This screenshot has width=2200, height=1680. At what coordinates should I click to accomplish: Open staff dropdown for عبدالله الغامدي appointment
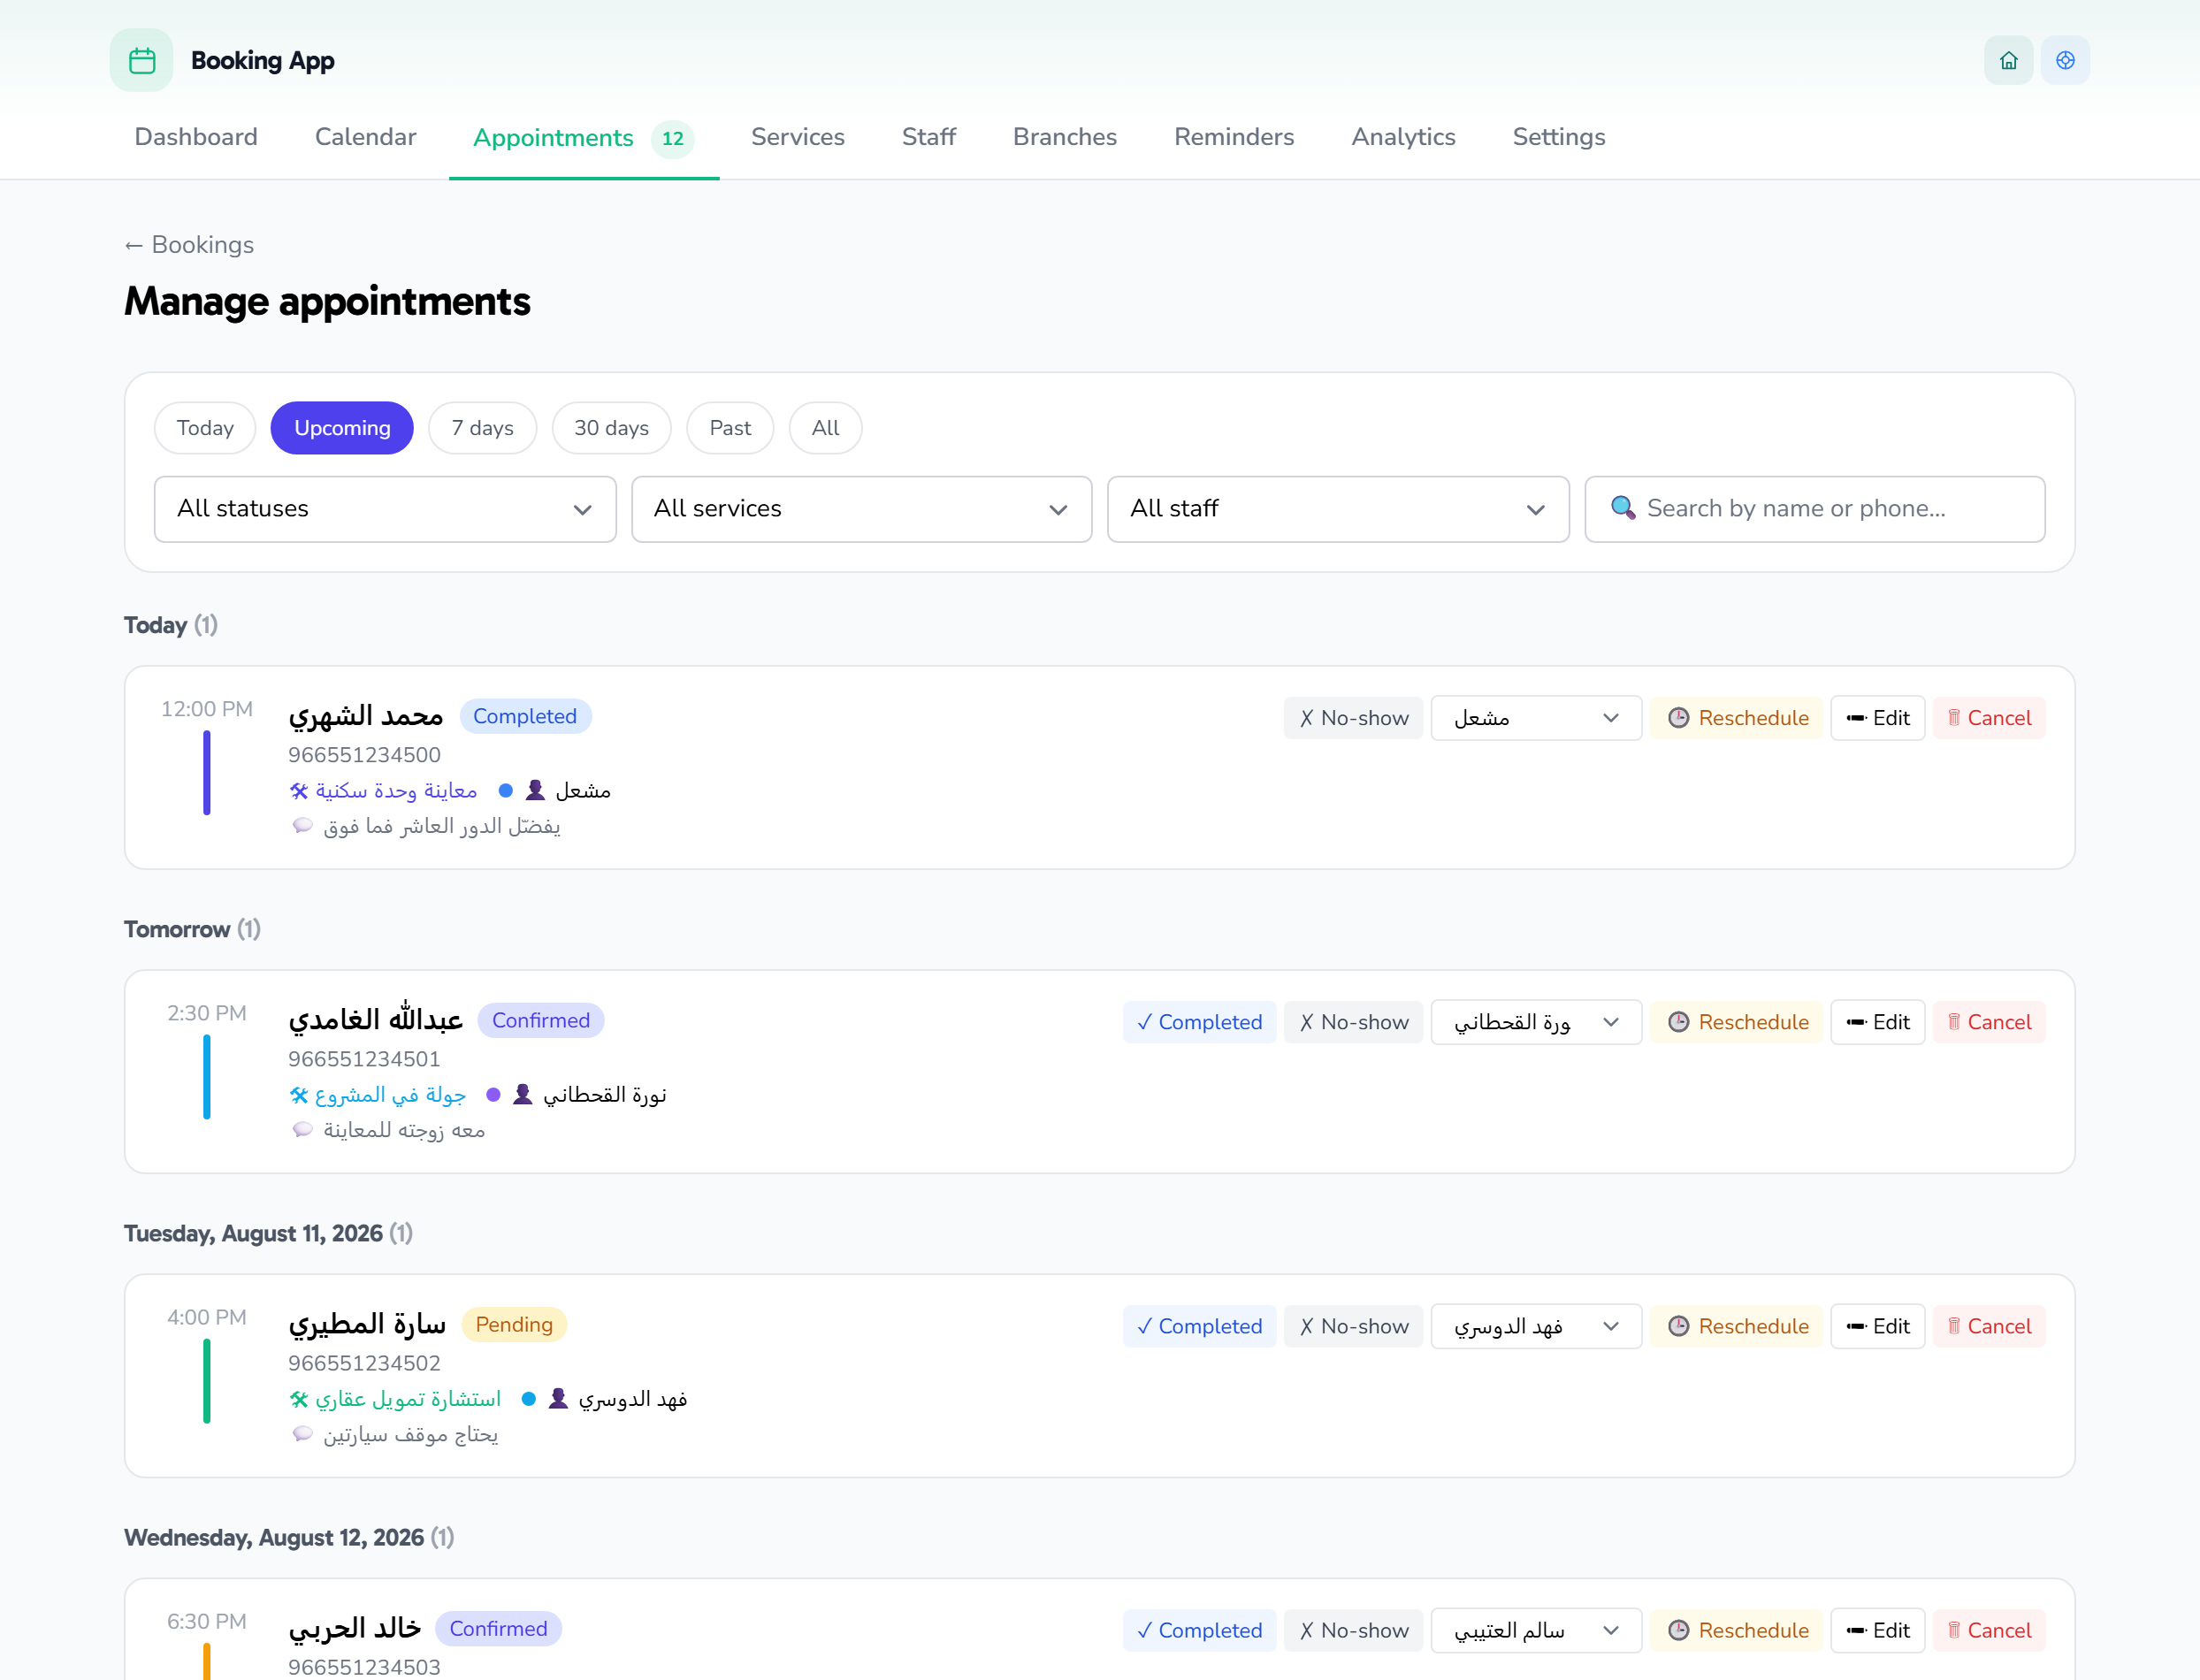pos(1536,1022)
